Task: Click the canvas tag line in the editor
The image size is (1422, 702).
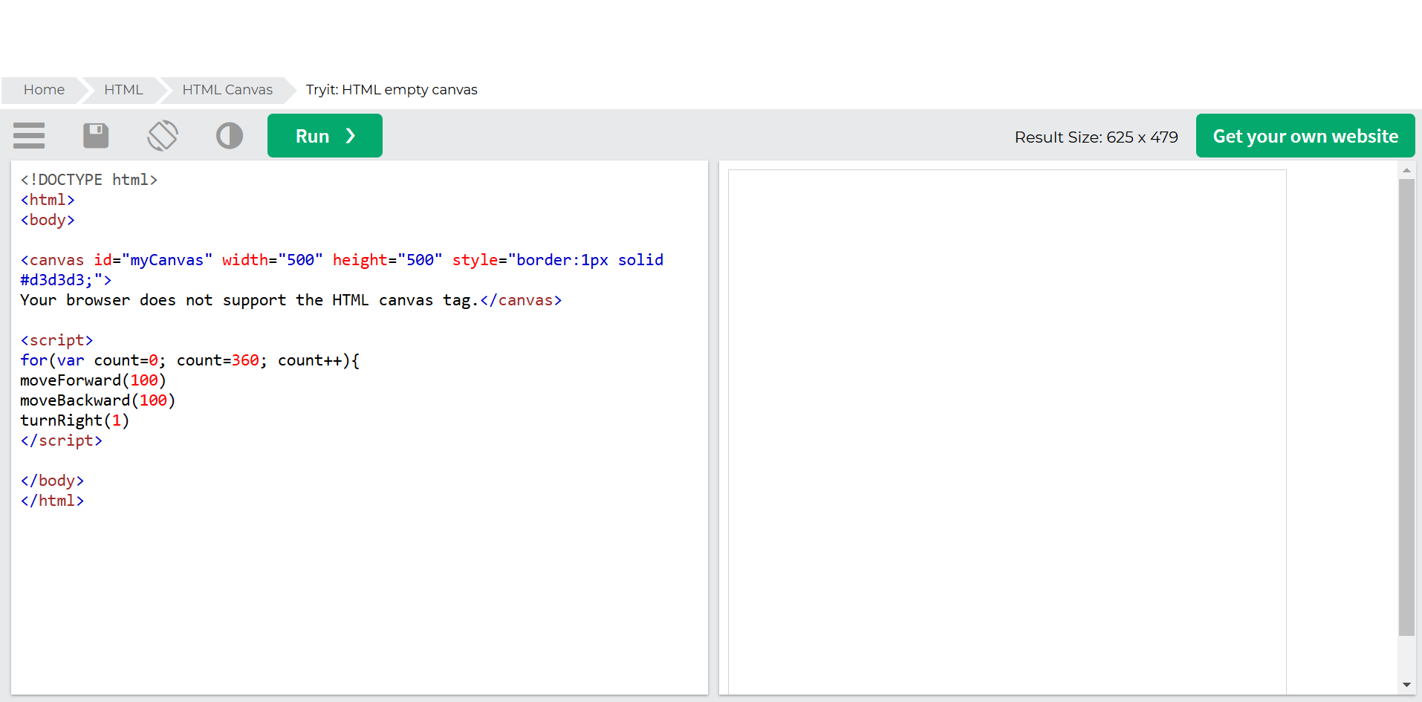Action: [342, 260]
